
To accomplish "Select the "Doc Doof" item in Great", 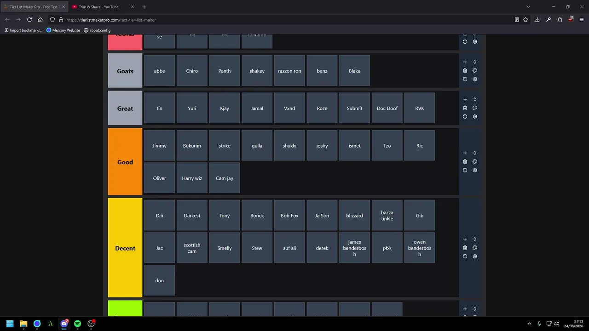I will tap(387, 108).
